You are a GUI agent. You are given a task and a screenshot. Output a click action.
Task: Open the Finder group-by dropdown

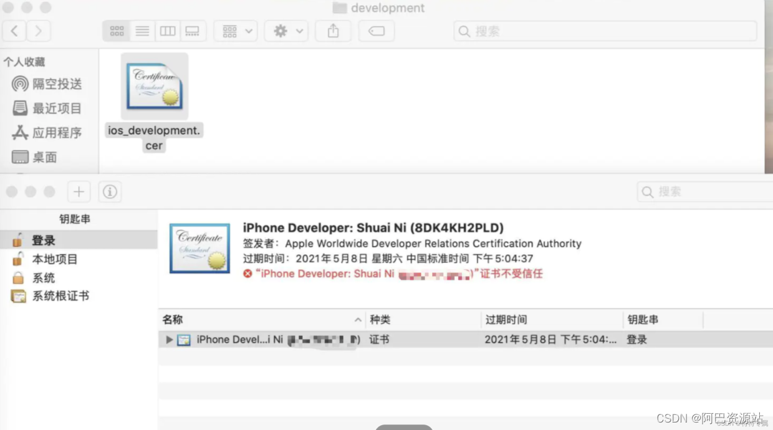[236, 31]
